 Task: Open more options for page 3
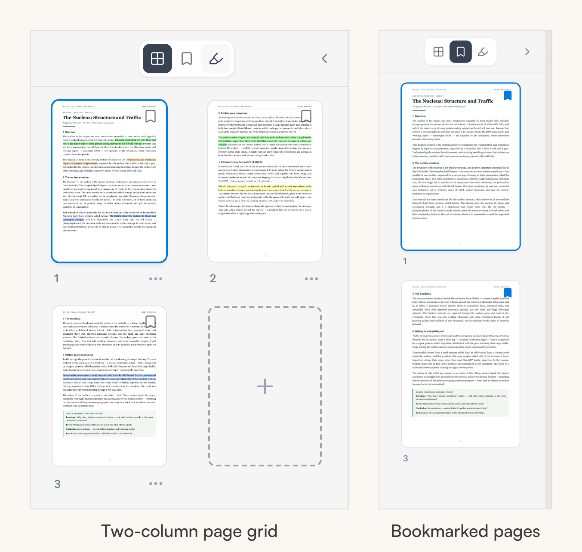pos(156,484)
